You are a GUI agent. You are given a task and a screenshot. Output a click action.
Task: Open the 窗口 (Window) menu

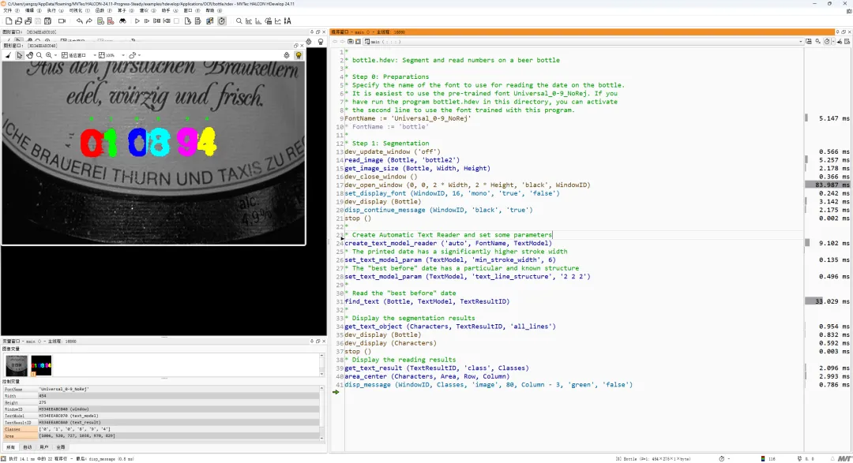pyautogui.click(x=191, y=10)
